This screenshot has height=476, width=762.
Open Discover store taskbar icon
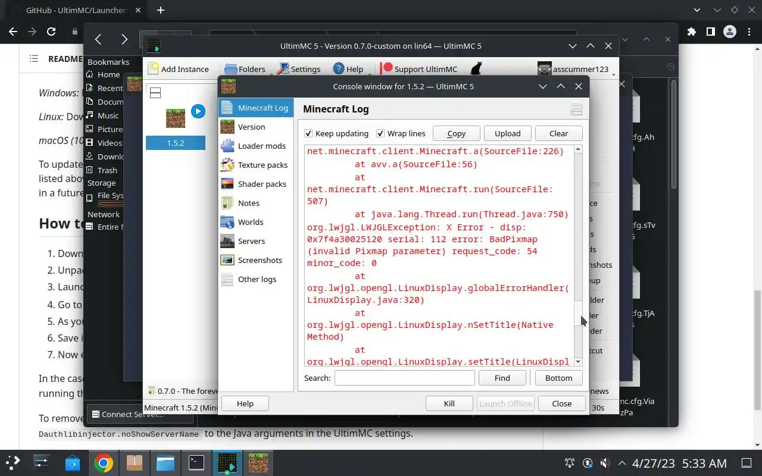[73, 462]
